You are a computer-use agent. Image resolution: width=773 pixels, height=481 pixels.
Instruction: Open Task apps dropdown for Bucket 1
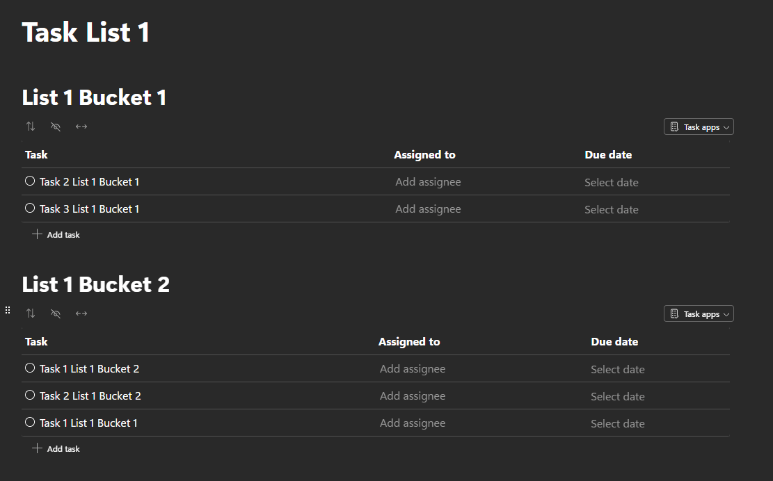pos(699,127)
